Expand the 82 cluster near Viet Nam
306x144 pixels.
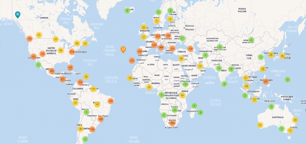[246, 78]
